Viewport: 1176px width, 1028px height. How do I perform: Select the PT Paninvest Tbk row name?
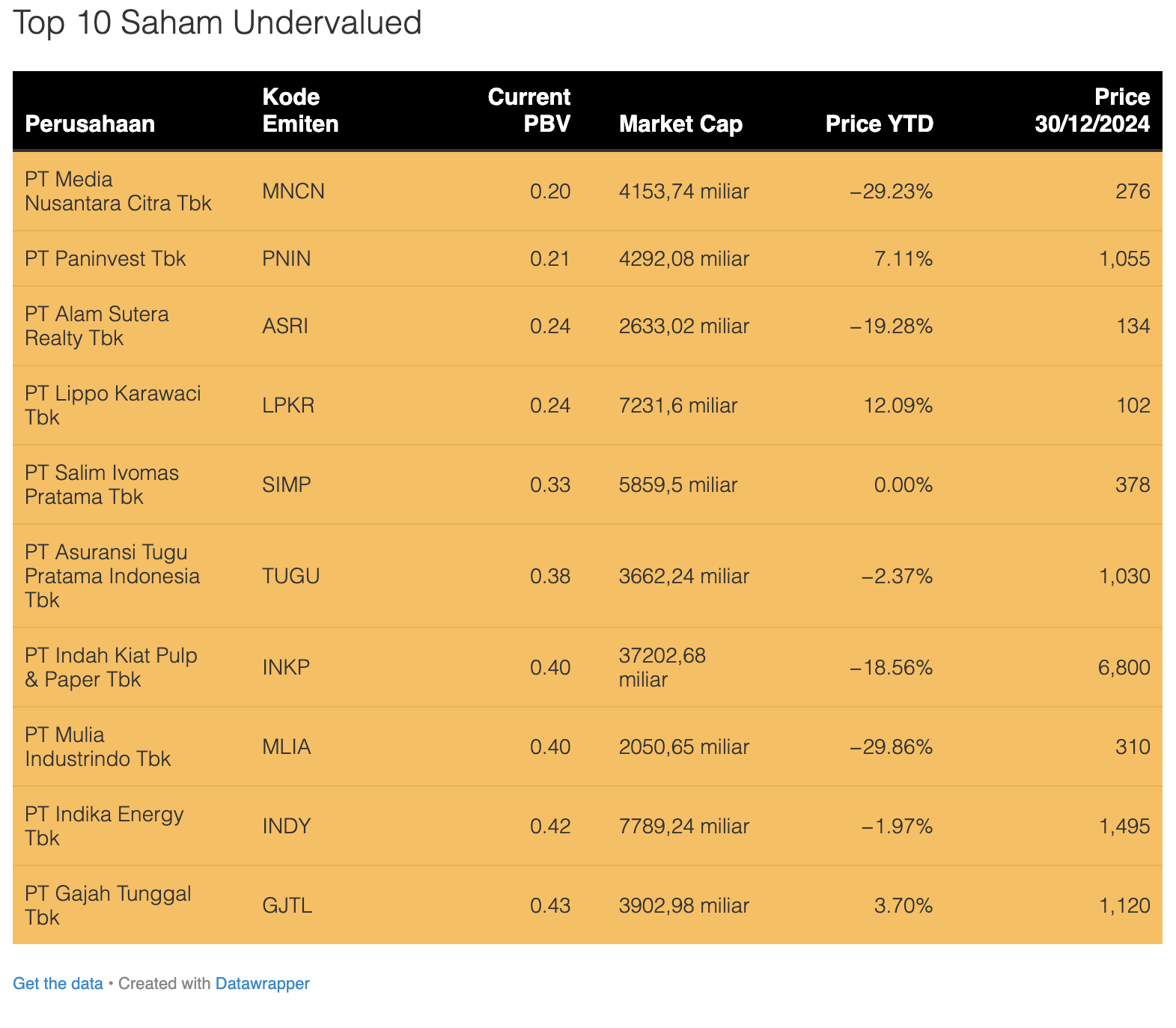tap(106, 258)
